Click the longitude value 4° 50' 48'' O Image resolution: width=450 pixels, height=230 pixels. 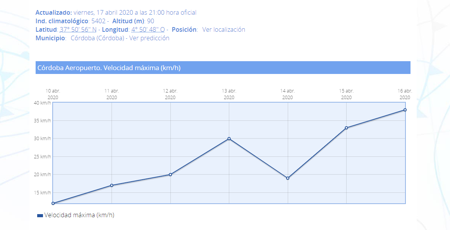click(x=148, y=29)
